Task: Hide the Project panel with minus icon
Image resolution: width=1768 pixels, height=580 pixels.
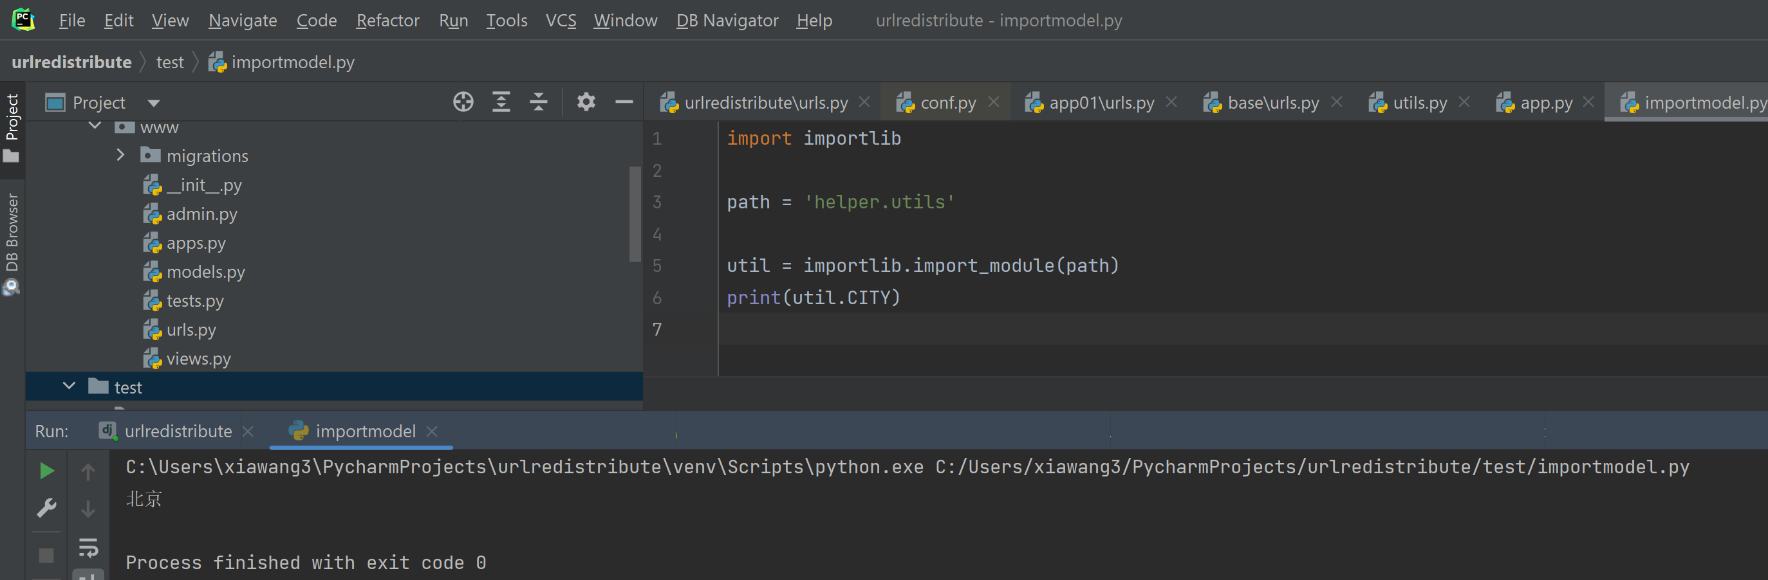Action: pyautogui.click(x=624, y=102)
